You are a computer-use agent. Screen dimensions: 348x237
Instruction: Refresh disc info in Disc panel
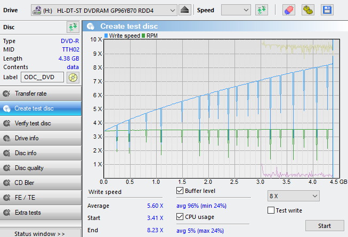click(x=72, y=27)
